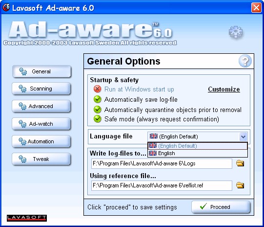Open the Scanning settings section
The height and width of the screenshot is (227, 264).
point(41,89)
